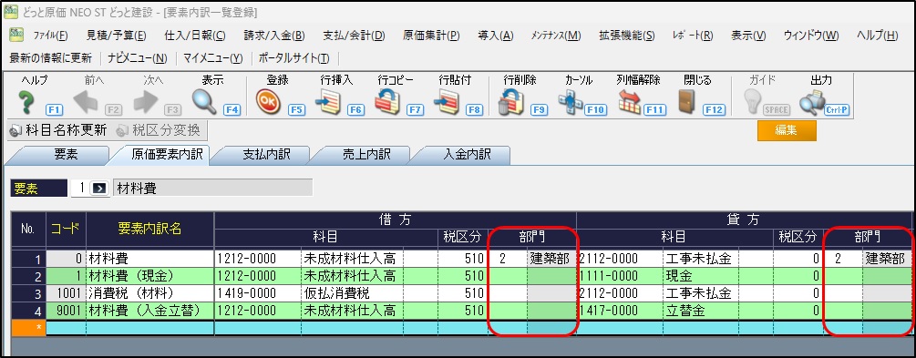
Task: Click the 次へ (F3) forward arrow icon
Action: pyautogui.click(x=146, y=103)
